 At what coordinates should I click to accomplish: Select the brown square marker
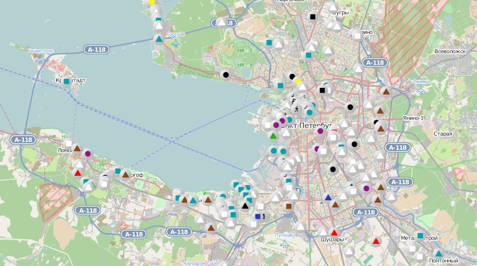click(289, 206)
